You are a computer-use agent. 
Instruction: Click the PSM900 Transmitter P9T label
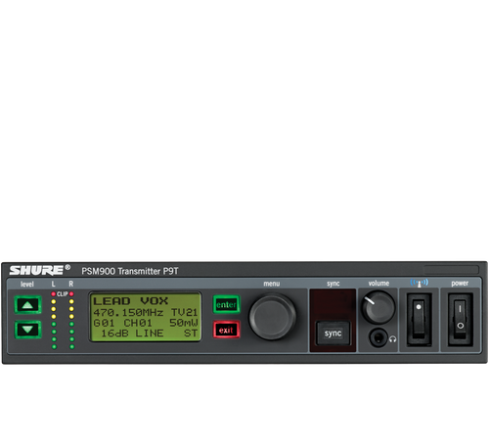130,271
